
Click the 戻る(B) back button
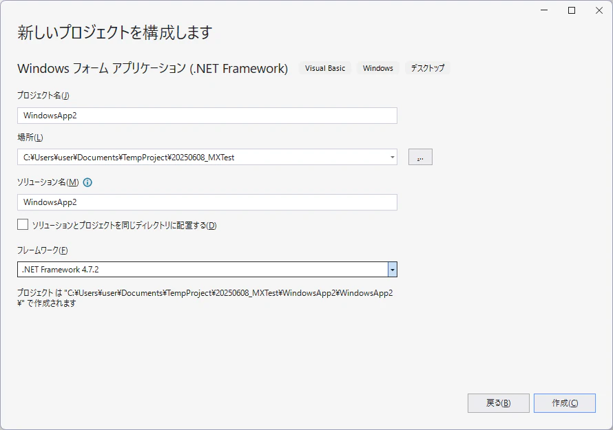(x=499, y=403)
